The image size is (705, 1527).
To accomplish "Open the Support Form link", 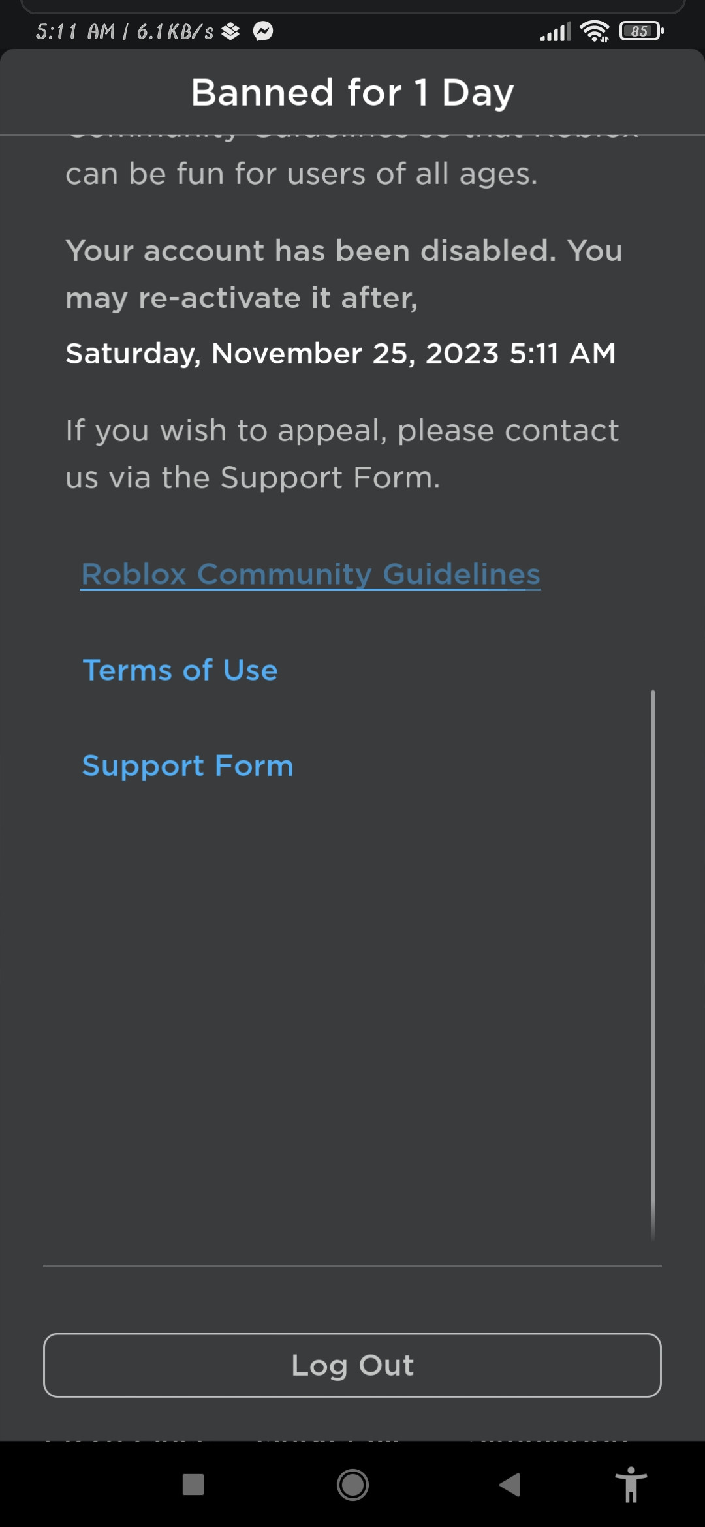I will point(188,766).
